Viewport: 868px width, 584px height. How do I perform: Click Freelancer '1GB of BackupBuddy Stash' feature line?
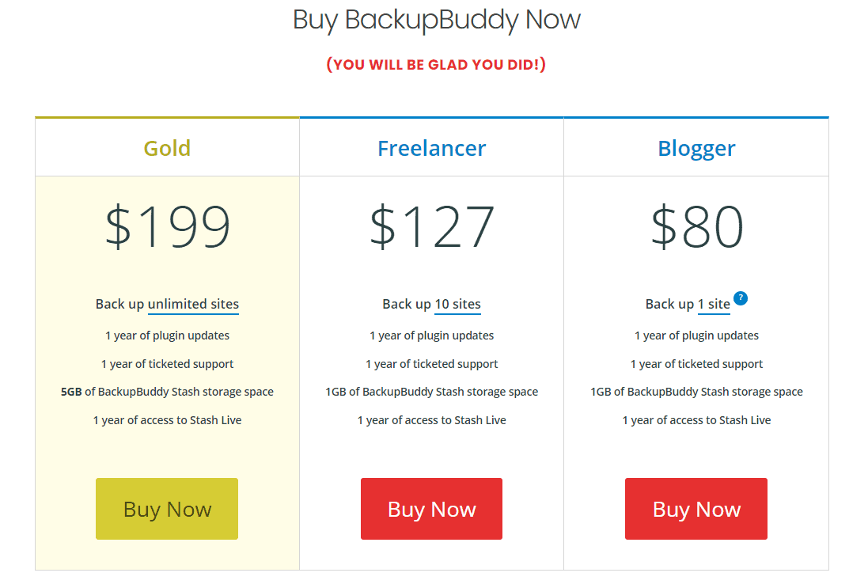coord(432,392)
